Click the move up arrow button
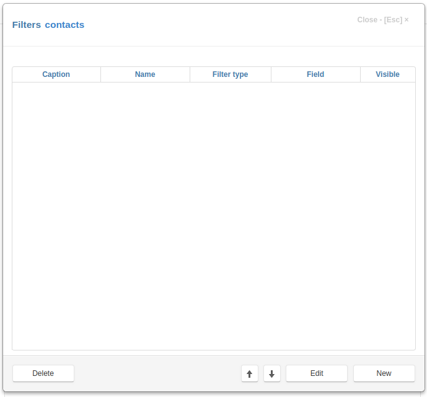 (x=250, y=373)
